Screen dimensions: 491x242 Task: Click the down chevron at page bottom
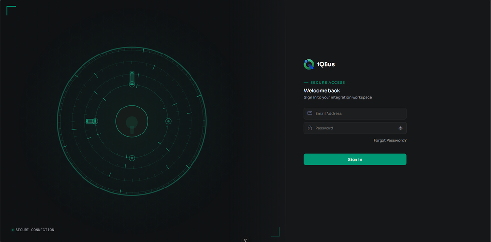pyautogui.click(x=245, y=240)
